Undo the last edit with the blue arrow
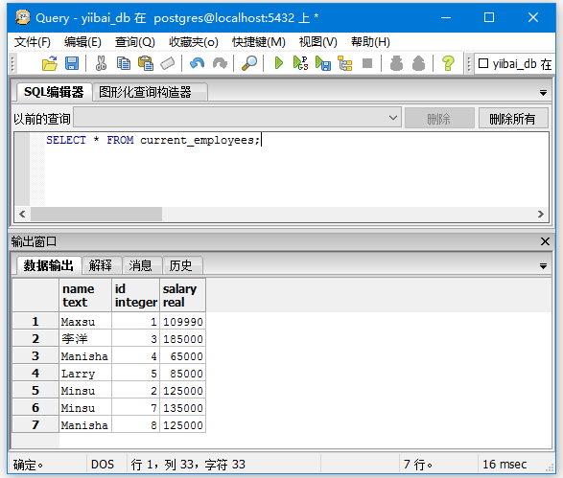The width and height of the screenshot is (563, 478). pos(197,63)
